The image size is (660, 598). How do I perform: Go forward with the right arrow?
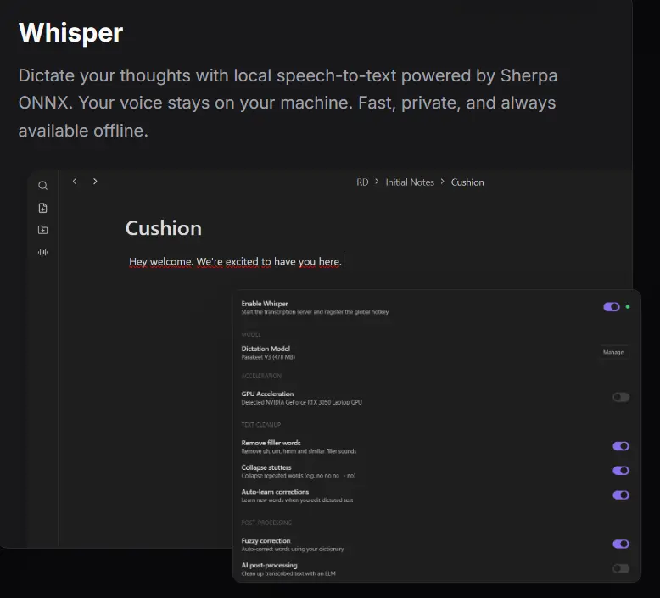click(x=95, y=182)
